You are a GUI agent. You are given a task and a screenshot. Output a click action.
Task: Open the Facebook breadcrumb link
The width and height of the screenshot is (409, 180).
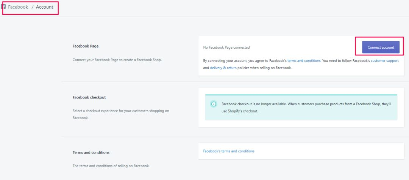(x=18, y=7)
